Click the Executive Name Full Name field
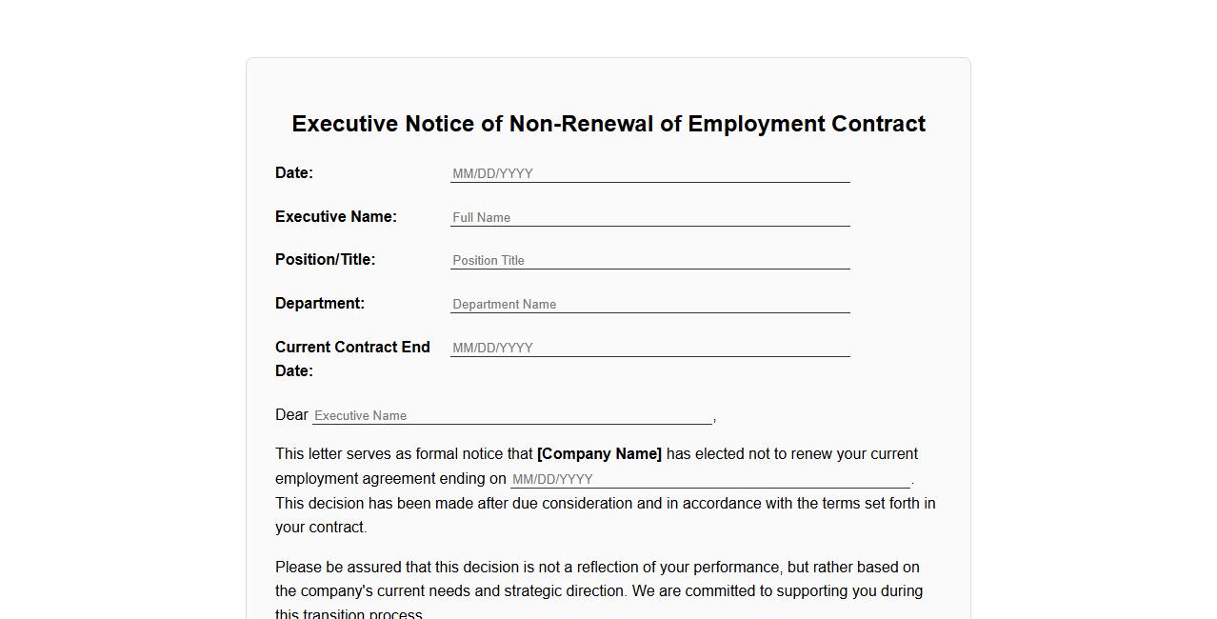Screen dimensions: 1217x619 pos(650,217)
